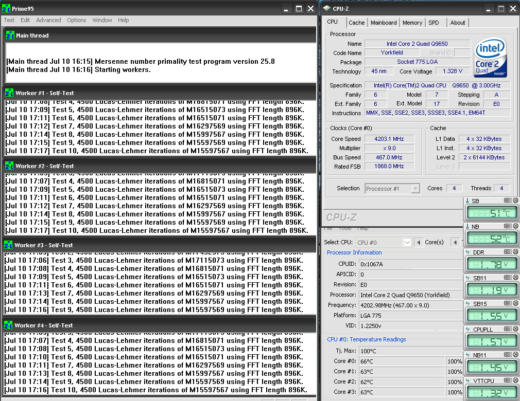Open settings icon on the SB gadget
Viewport: 520px width, 401px height.
[508, 200]
